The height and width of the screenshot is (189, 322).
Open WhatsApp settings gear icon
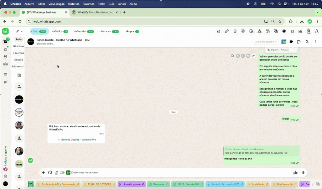click(5, 176)
